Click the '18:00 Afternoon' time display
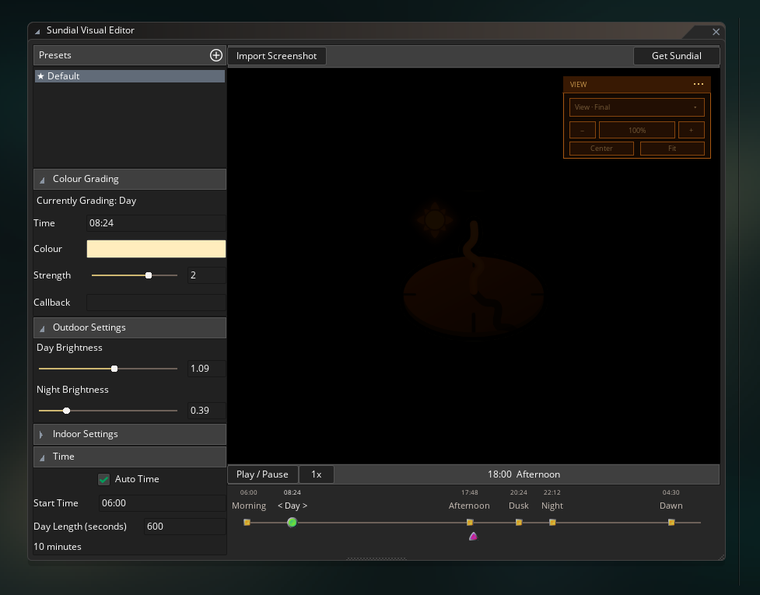The image size is (760, 595). click(x=524, y=474)
